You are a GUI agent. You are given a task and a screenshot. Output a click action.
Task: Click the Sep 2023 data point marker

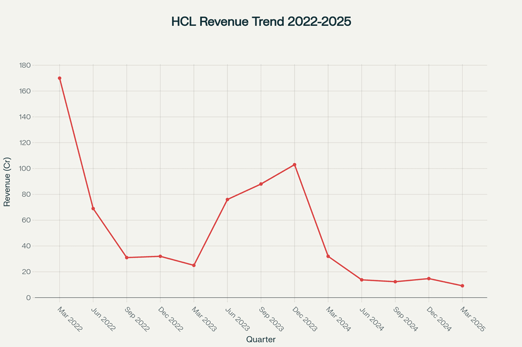point(261,184)
